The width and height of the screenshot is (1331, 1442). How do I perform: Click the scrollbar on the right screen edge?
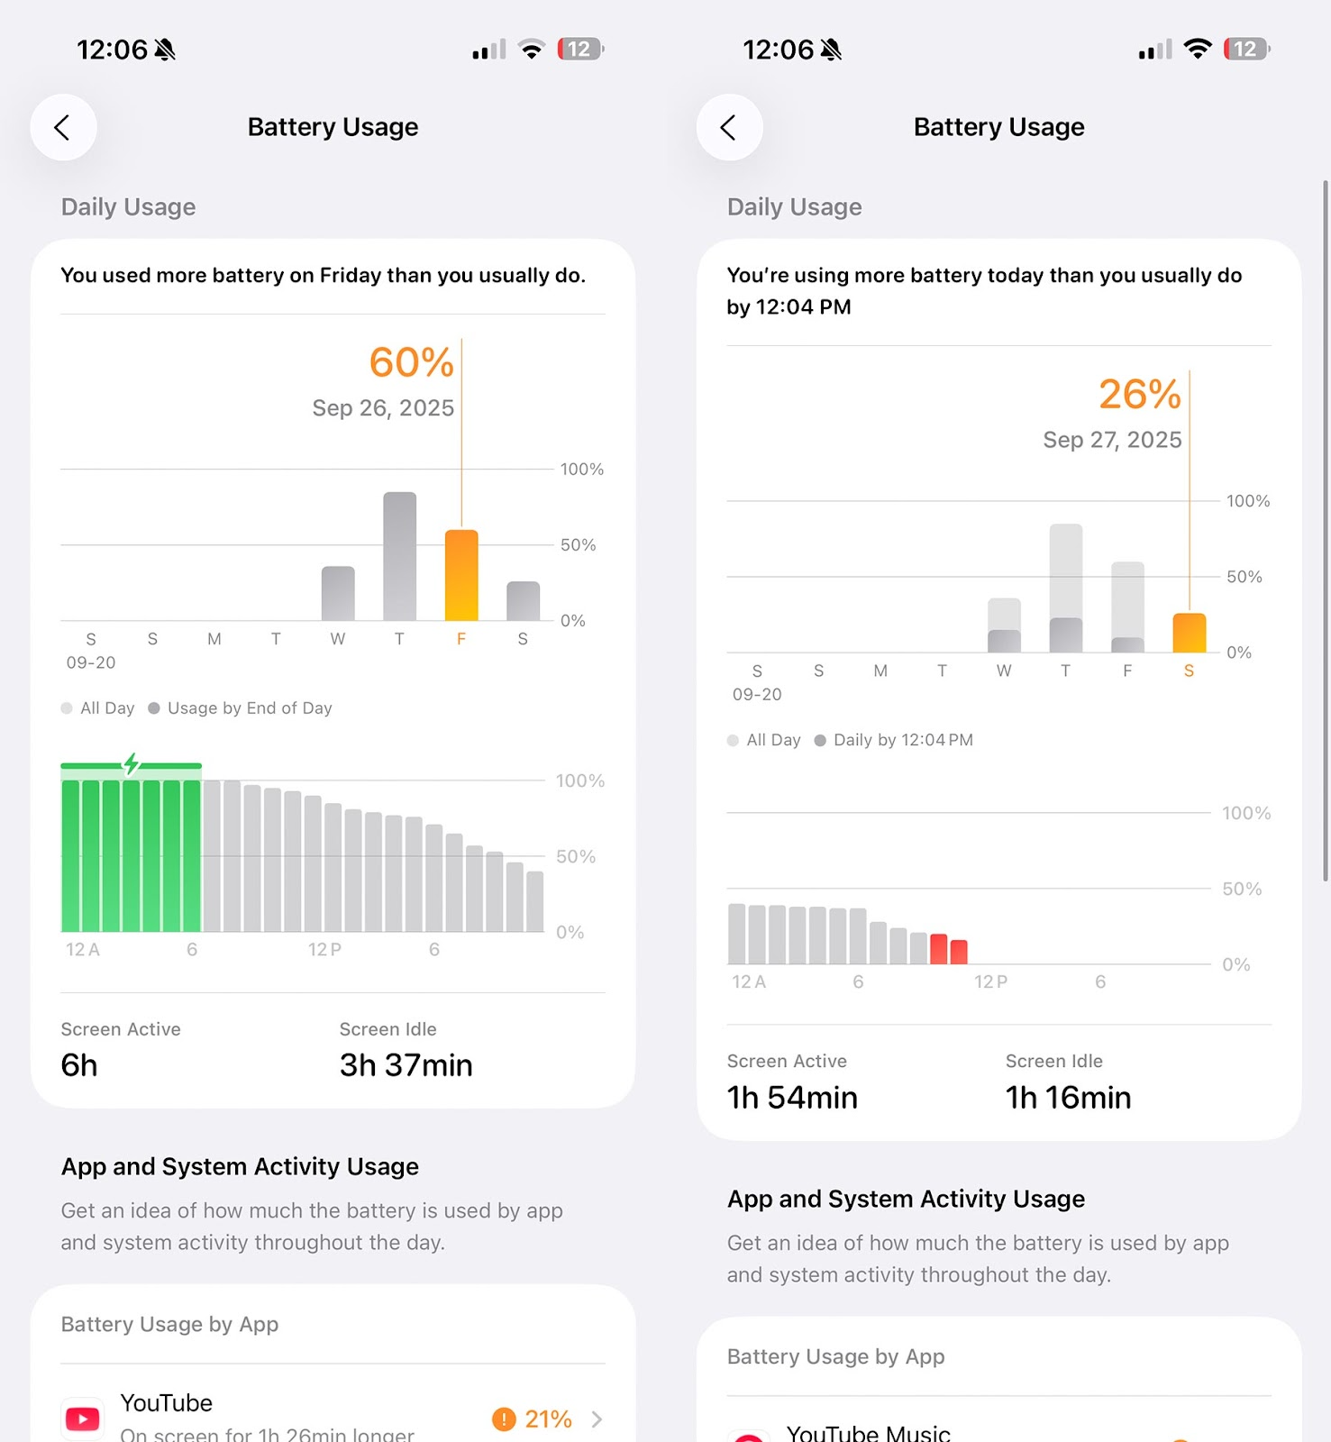(1325, 532)
